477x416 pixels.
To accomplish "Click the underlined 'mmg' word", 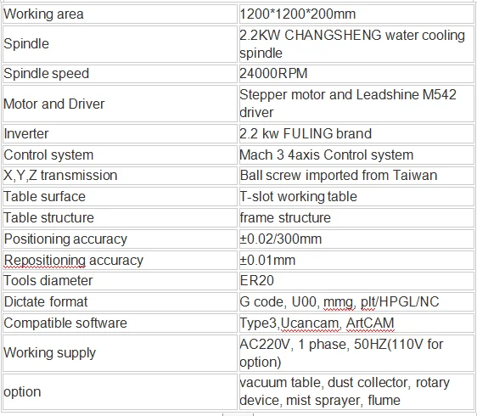I will (339, 302).
